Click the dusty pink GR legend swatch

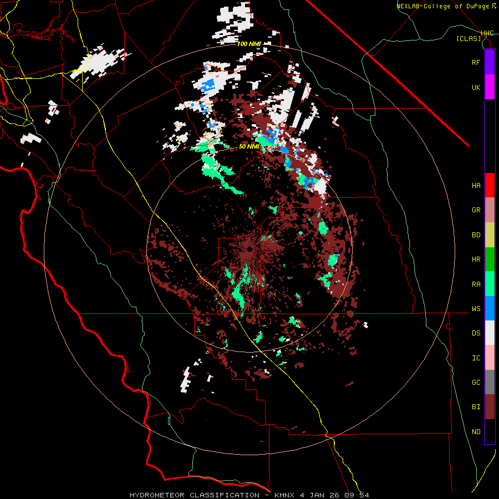coord(490,210)
